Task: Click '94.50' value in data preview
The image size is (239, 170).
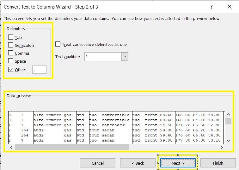Action: (166, 125)
